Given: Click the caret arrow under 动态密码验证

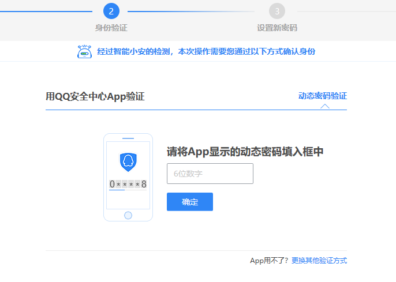Looking at the screenshot, I should point(325,107).
